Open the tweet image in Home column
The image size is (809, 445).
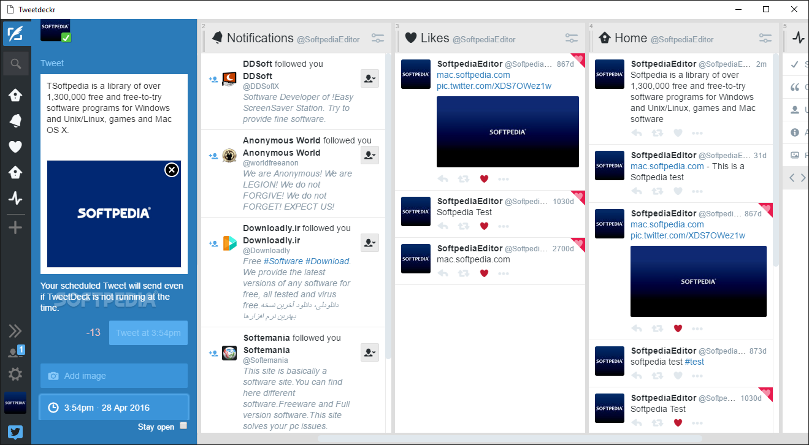click(699, 281)
